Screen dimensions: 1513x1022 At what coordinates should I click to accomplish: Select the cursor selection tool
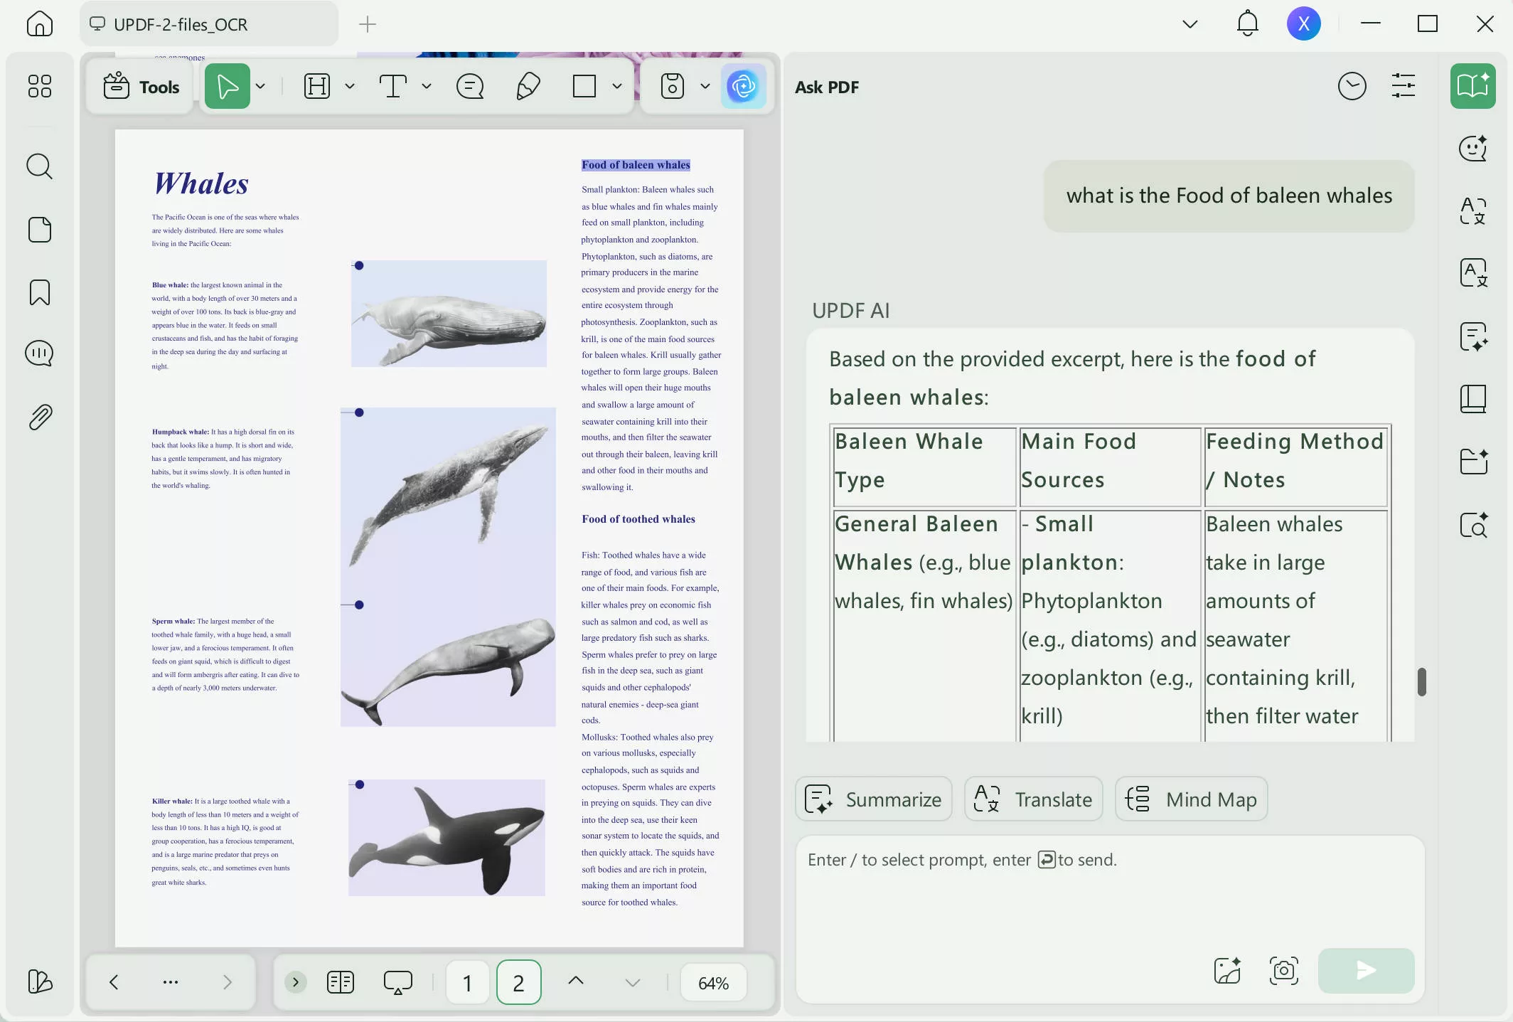228,86
